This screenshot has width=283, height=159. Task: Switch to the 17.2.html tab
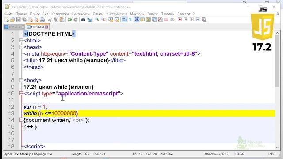point(14,27)
